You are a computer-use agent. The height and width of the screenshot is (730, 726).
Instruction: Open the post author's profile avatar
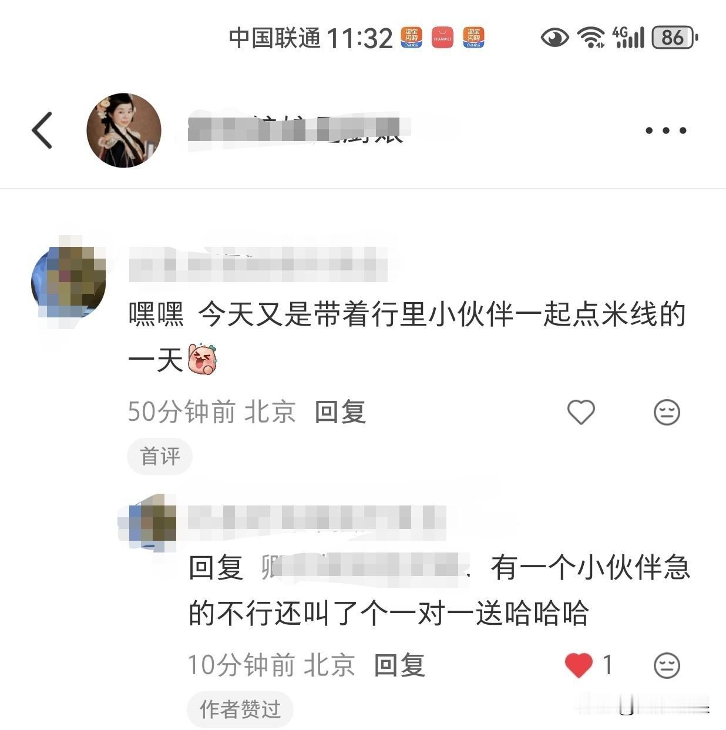coord(124,130)
